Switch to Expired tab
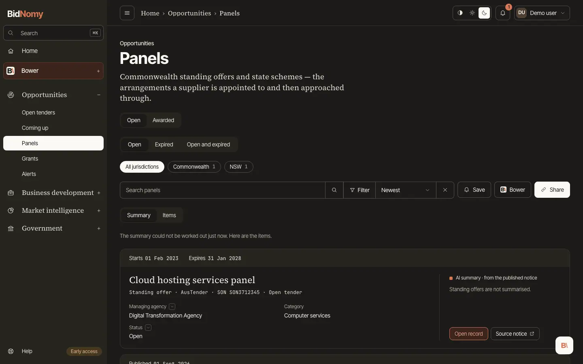 click(x=164, y=144)
